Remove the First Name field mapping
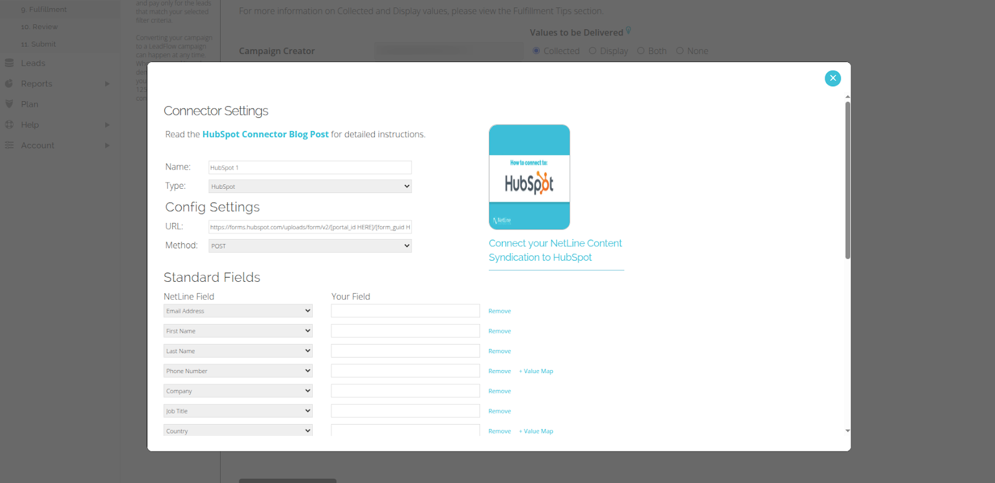The height and width of the screenshot is (483, 995). click(499, 331)
